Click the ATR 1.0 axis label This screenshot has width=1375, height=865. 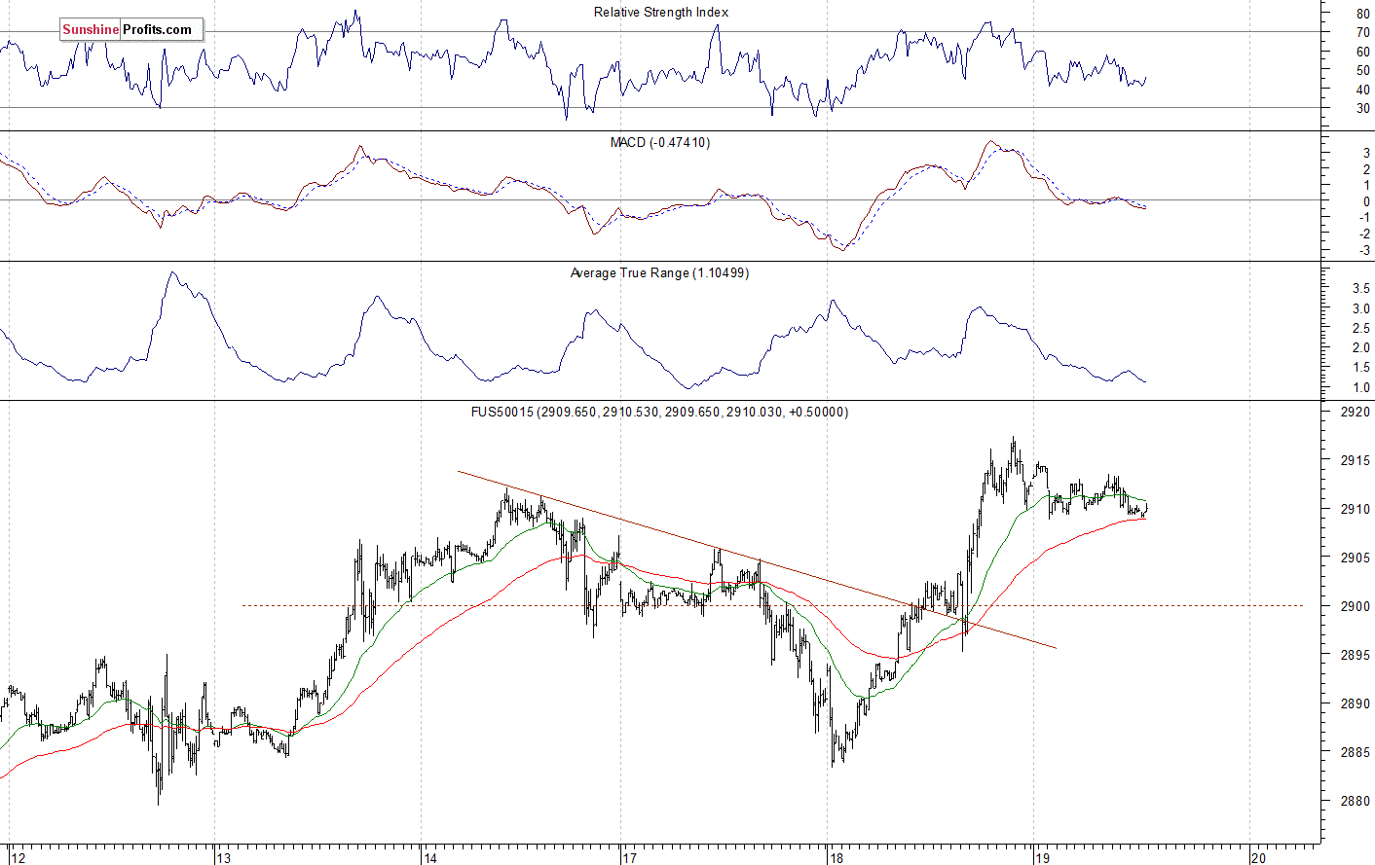(1360, 387)
